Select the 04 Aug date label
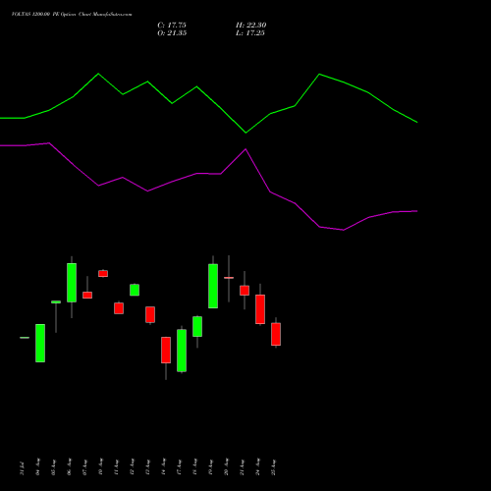 point(37,466)
